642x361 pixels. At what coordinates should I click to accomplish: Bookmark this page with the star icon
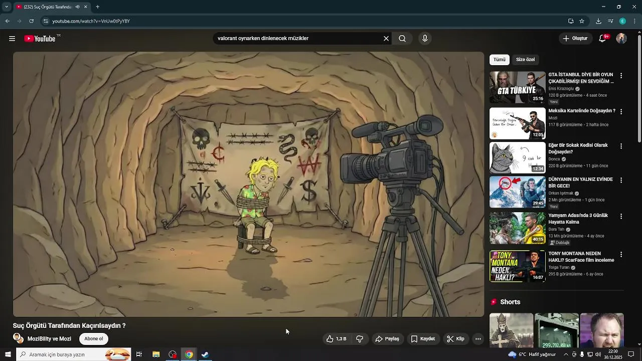(582, 21)
